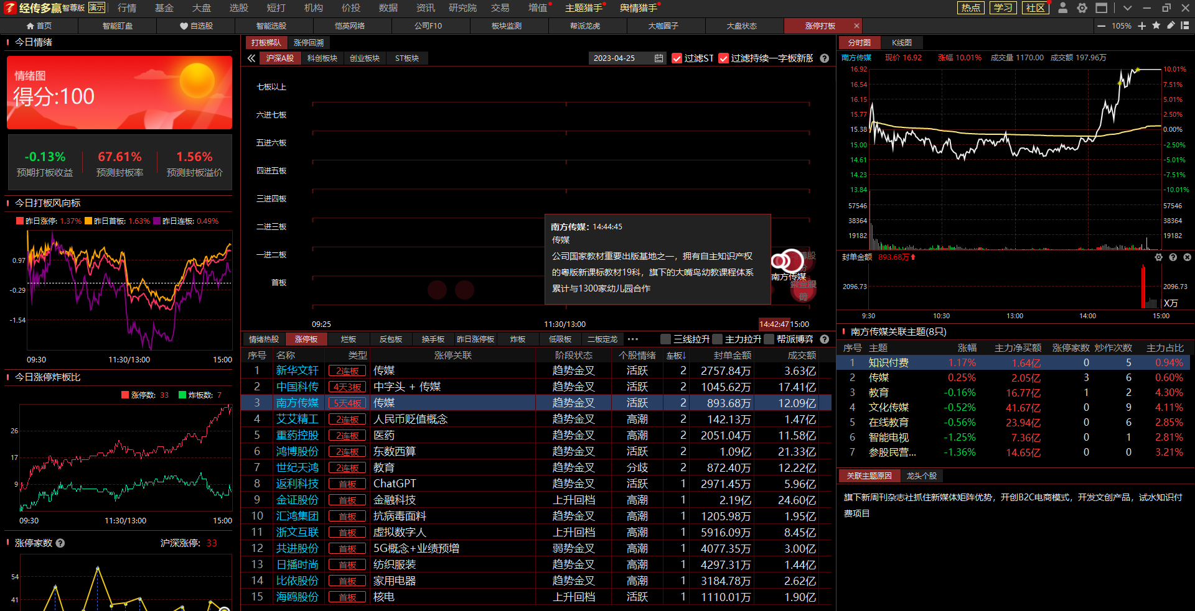Image resolution: width=1195 pixels, height=611 pixels.
Task: Click the purple 昨日连板 legend swatch
Action: tap(157, 221)
